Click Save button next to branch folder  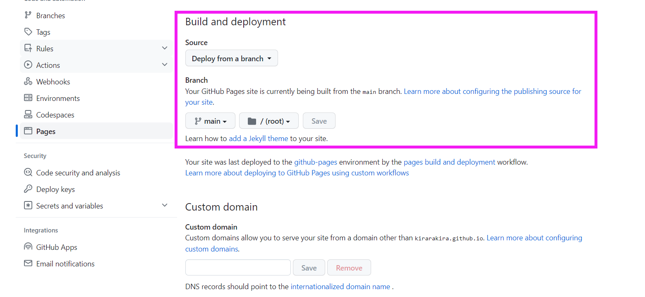pyautogui.click(x=319, y=121)
